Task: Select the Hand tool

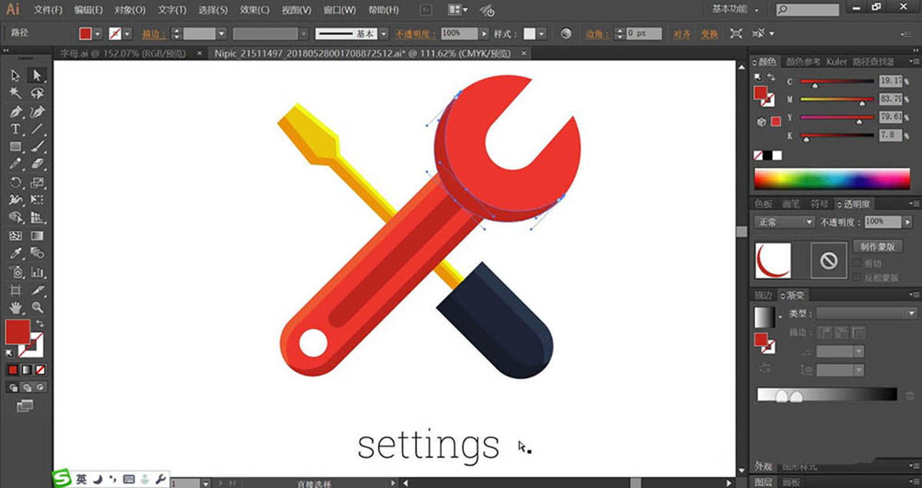Action: point(15,307)
